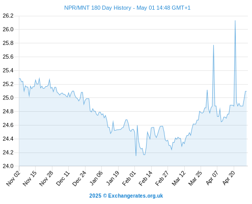Select the Nov 02 x-axis date label
Viewport: 252px width, 204px height.
(13, 178)
